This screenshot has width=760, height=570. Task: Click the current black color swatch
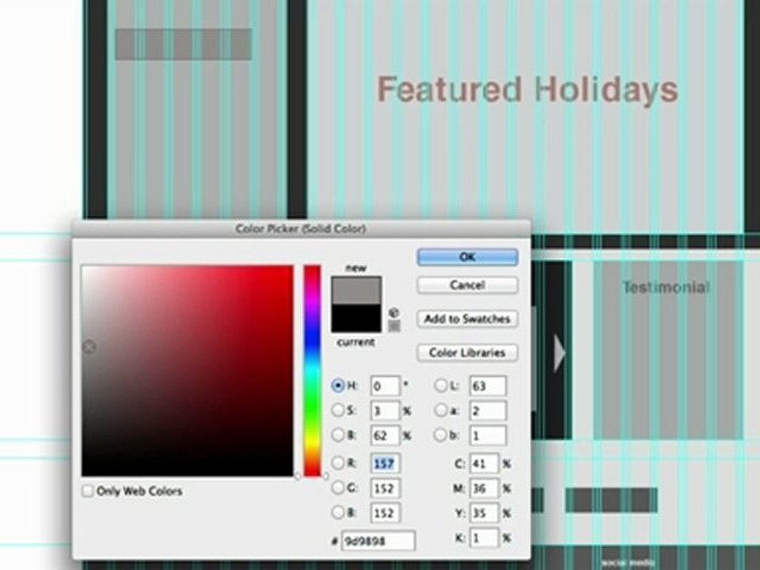356,318
